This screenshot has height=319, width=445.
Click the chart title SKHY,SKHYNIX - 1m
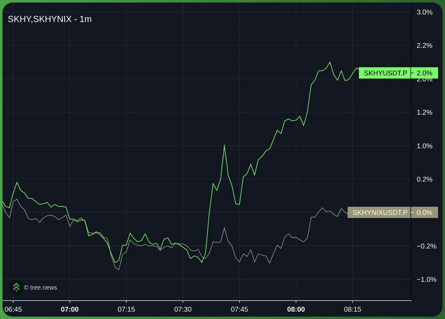pos(50,19)
